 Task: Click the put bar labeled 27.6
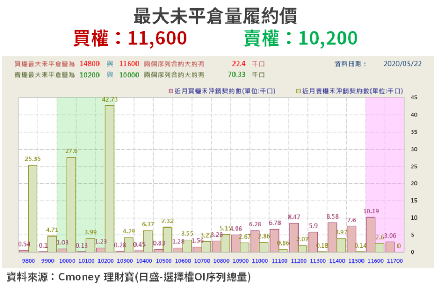tap(71, 205)
